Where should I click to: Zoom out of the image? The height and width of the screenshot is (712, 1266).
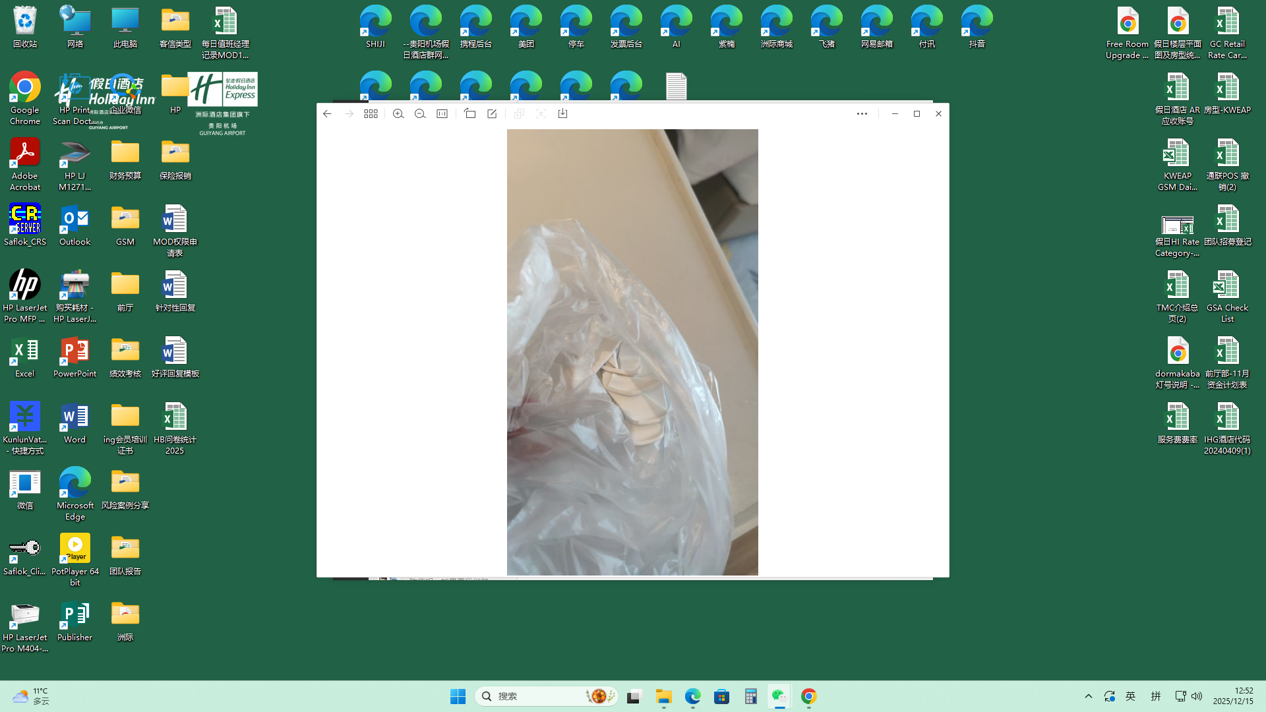(420, 113)
